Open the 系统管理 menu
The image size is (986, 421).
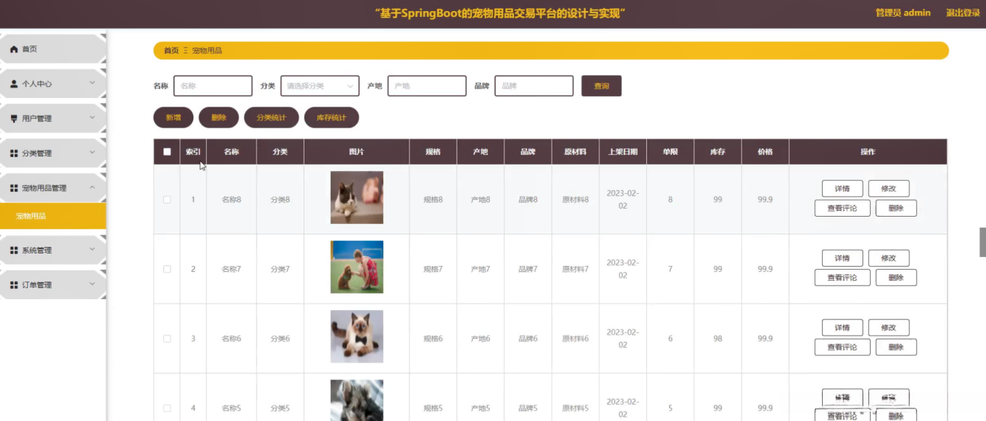point(53,251)
